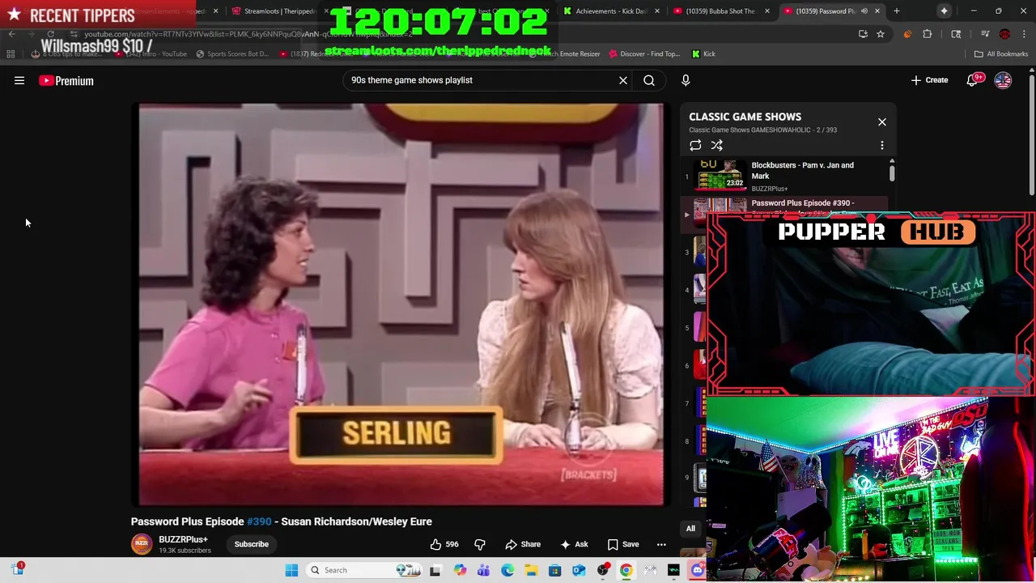Click the taskbar Search box
1036x583 pixels.
[x=364, y=570]
